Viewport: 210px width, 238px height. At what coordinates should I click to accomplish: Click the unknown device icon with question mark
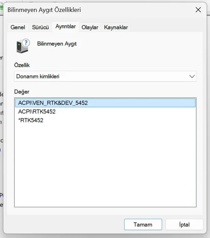23,45
